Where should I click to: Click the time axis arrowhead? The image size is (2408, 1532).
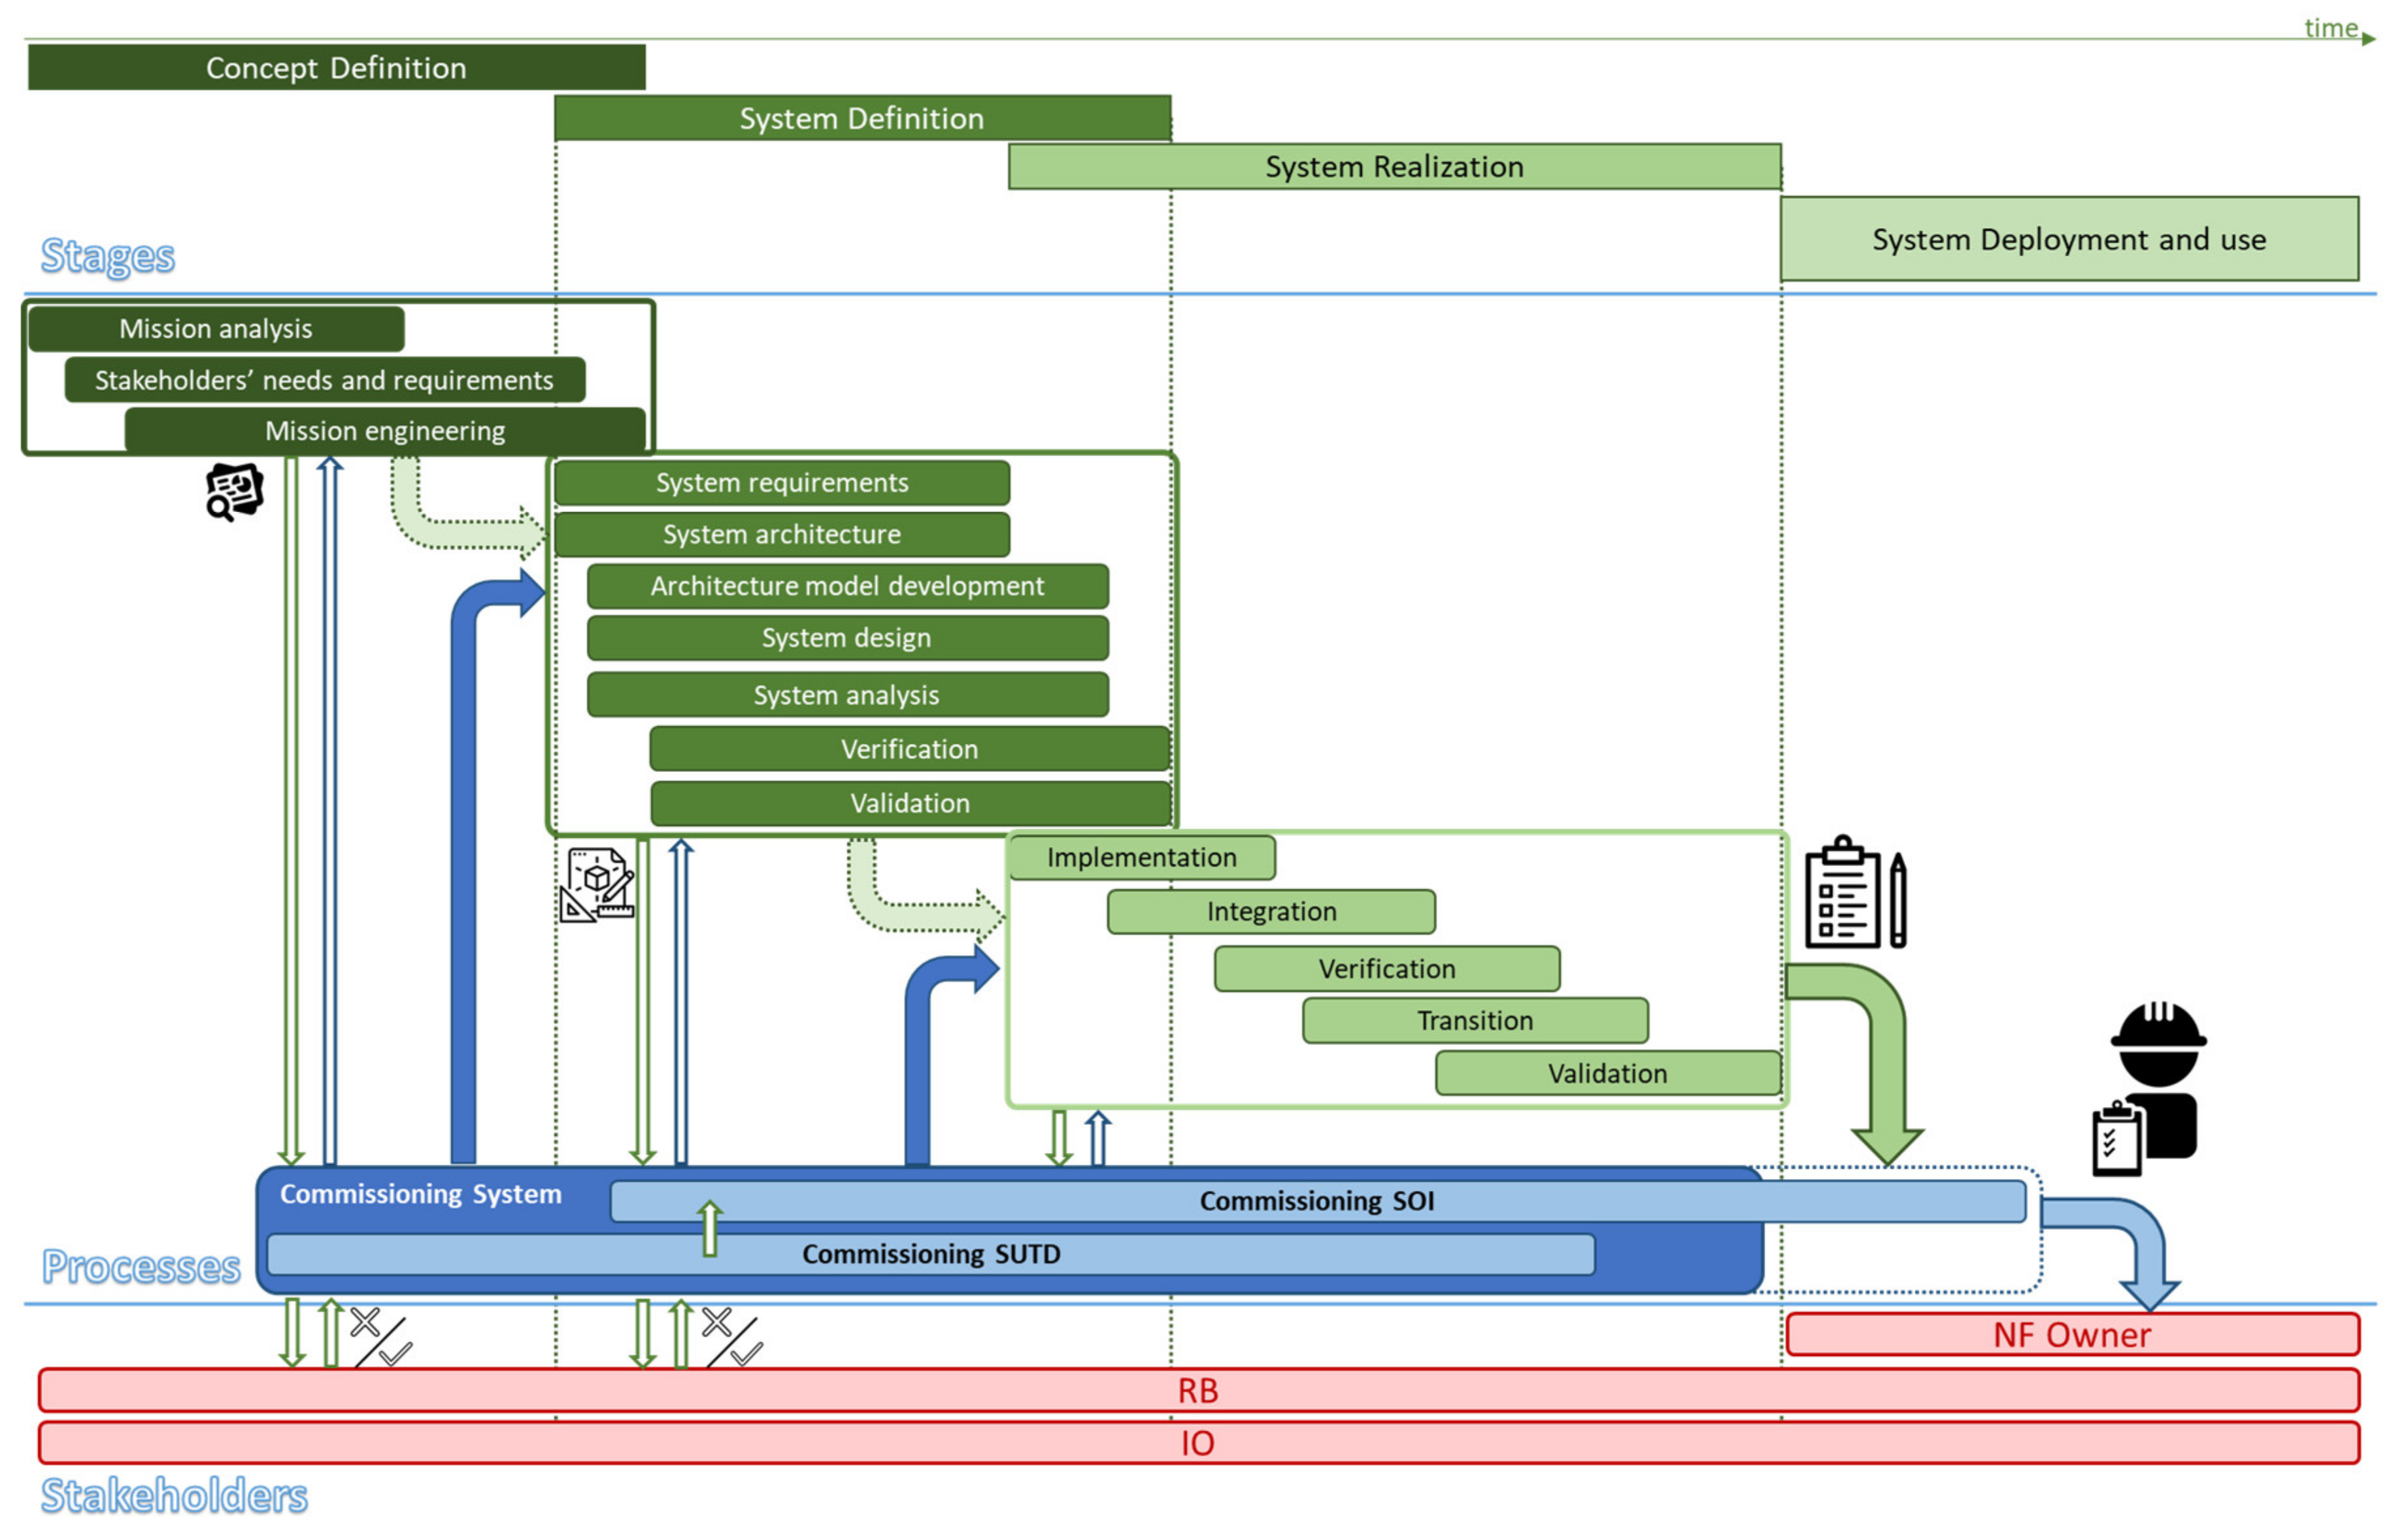(x=2368, y=39)
